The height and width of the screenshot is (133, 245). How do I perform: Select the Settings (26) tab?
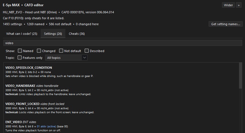pyautogui.click(x=53, y=34)
